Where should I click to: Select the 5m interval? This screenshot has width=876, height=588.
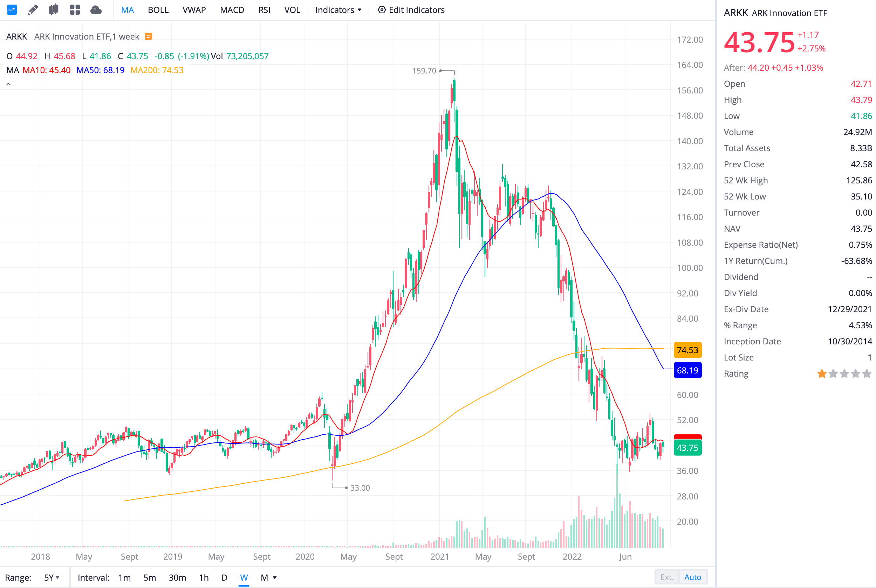coord(149,577)
